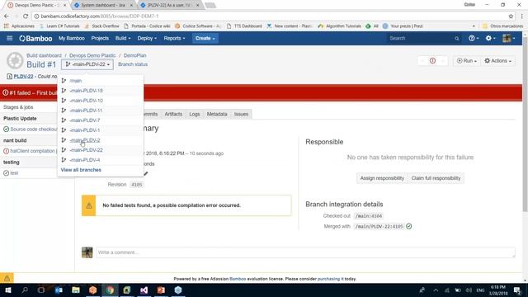Viewport: 528px width, 297px height.
Task: Switch to the Logs tab
Action: coord(195,114)
